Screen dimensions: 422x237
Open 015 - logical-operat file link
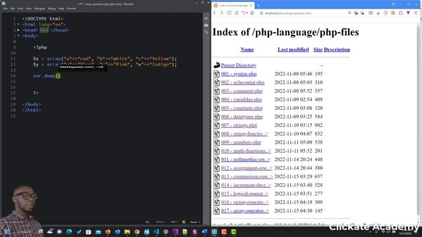(x=245, y=194)
